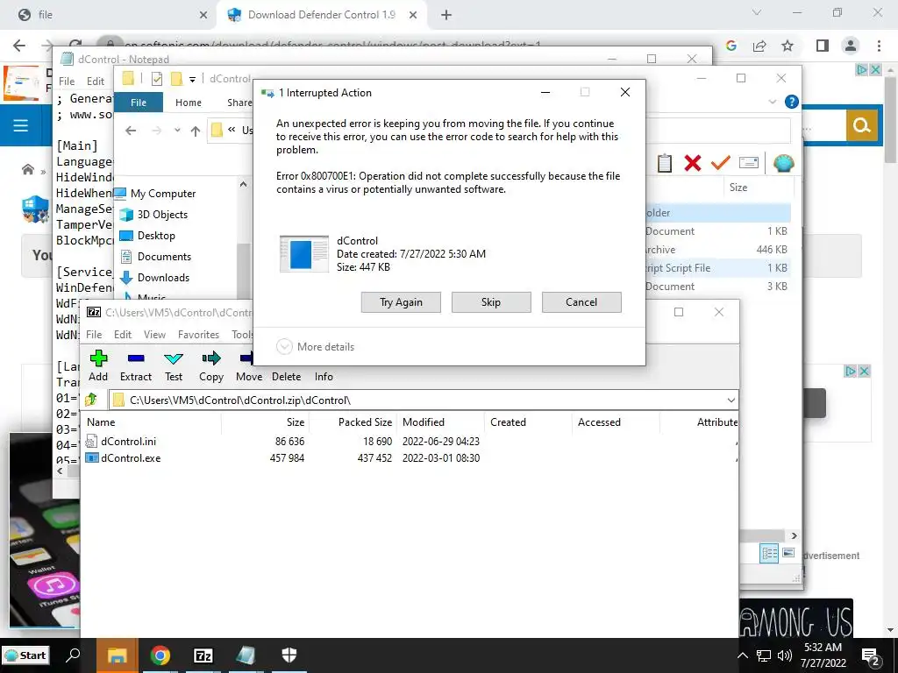The height and width of the screenshot is (673, 898).
Task: Open 7-Zip File menu
Action: tap(94, 335)
